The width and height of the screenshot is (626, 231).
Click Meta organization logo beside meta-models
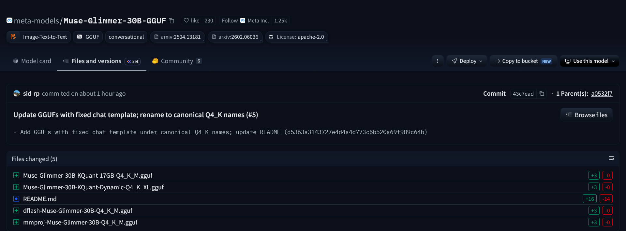pyautogui.click(x=9, y=20)
